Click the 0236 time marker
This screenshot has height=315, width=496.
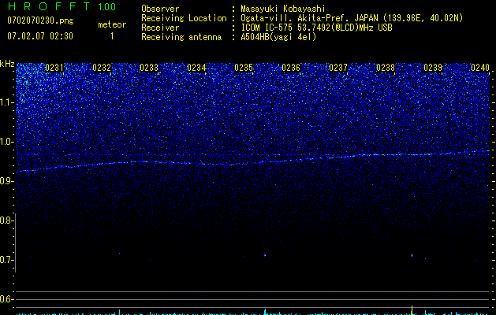[x=291, y=68]
